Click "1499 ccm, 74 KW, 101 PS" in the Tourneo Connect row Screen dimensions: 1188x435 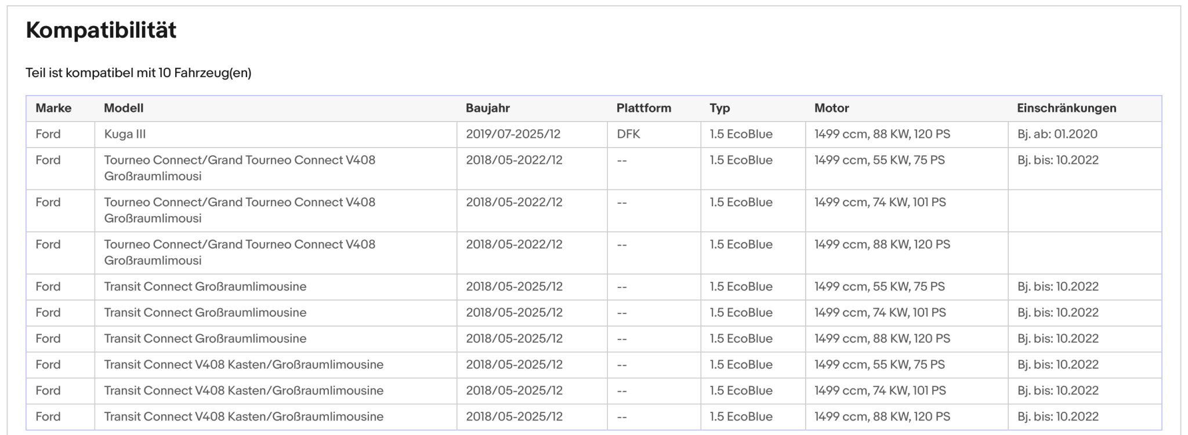[880, 203]
